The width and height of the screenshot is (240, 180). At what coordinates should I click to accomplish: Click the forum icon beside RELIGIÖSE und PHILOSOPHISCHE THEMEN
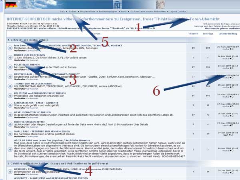click(x=10, y=96)
